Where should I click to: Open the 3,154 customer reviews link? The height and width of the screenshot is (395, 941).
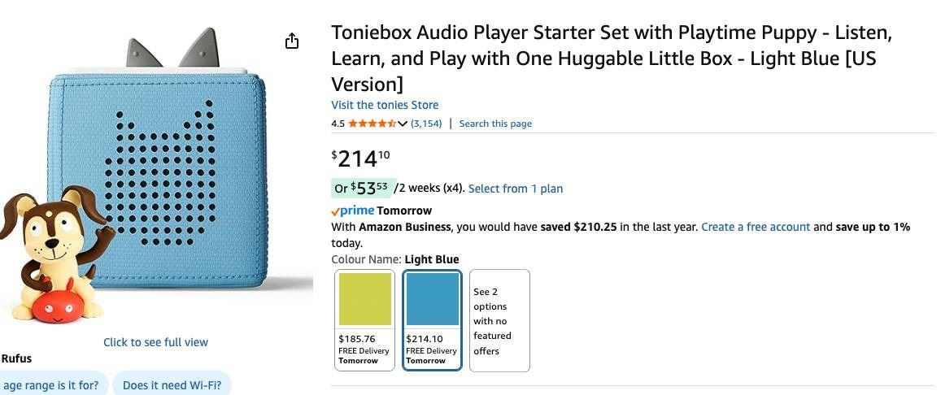pos(426,124)
